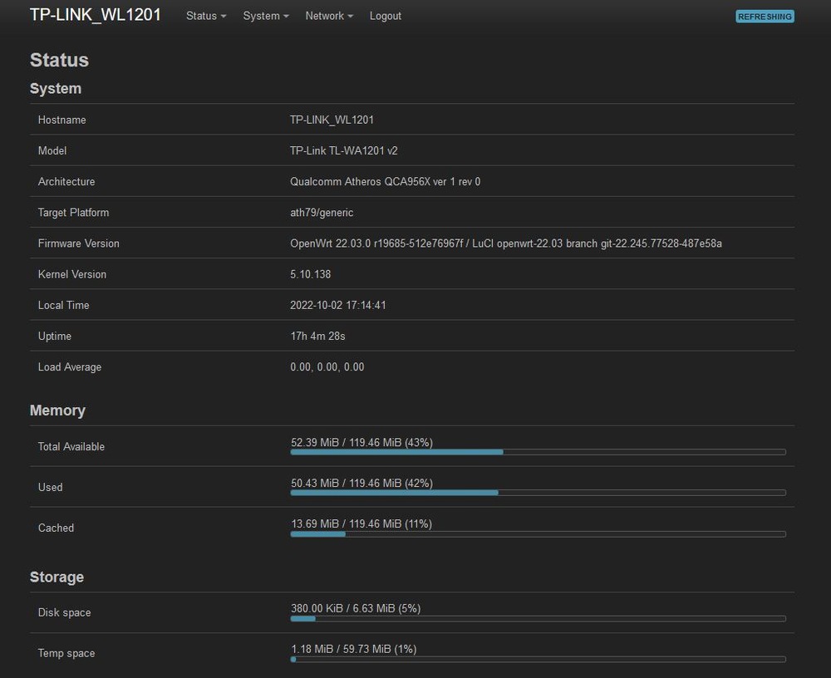Viewport: 831px width, 678px height.
Task: Click the Temp space label
Action: pos(66,653)
